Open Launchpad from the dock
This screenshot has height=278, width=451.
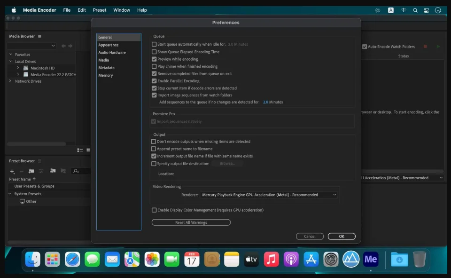pyautogui.click(x=52, y=259)
